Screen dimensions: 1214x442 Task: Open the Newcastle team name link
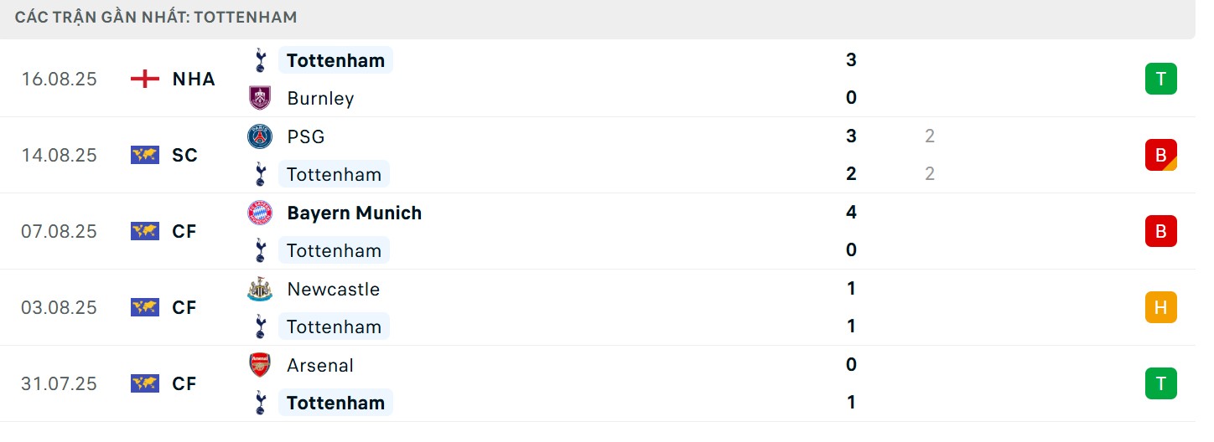click(333, 289)
